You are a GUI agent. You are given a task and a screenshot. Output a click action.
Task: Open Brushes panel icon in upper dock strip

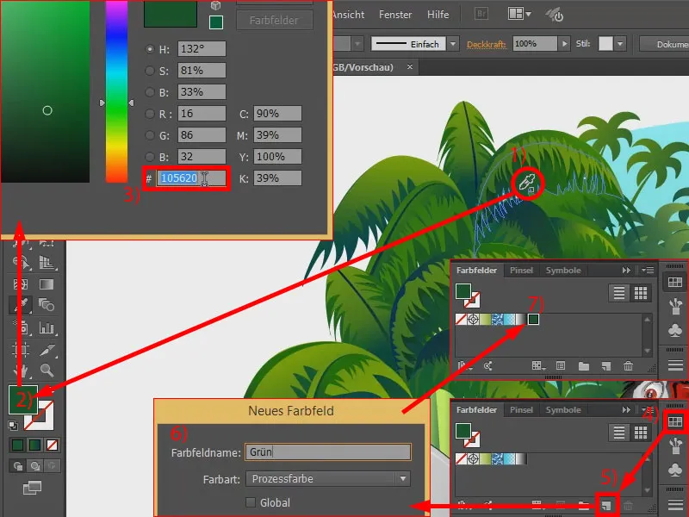coord(675,306)
